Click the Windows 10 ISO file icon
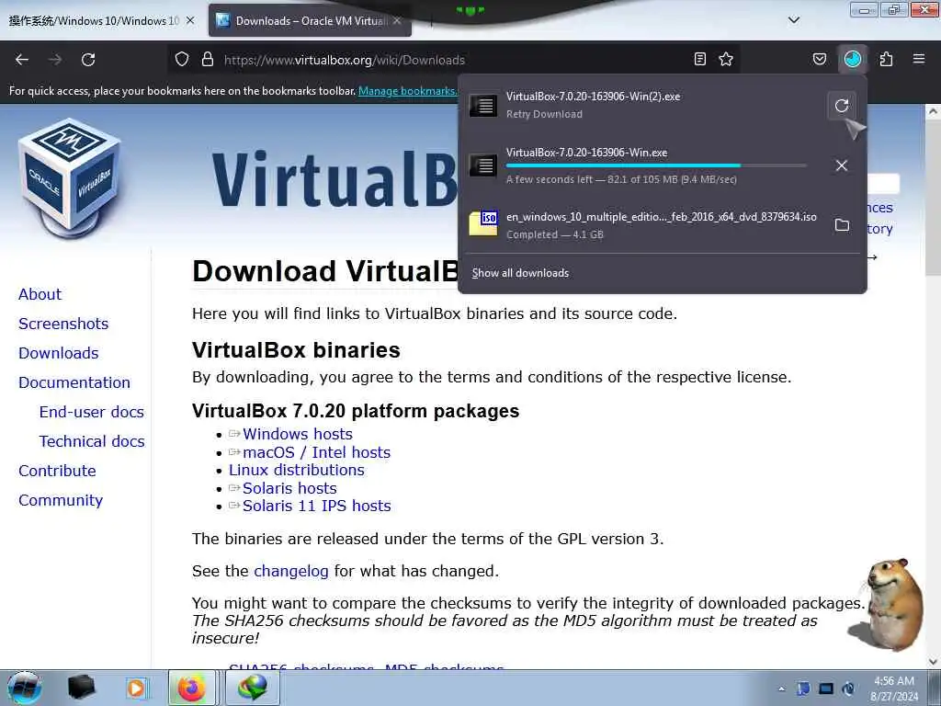Screen dimensions: 941x706 point(483,223)
